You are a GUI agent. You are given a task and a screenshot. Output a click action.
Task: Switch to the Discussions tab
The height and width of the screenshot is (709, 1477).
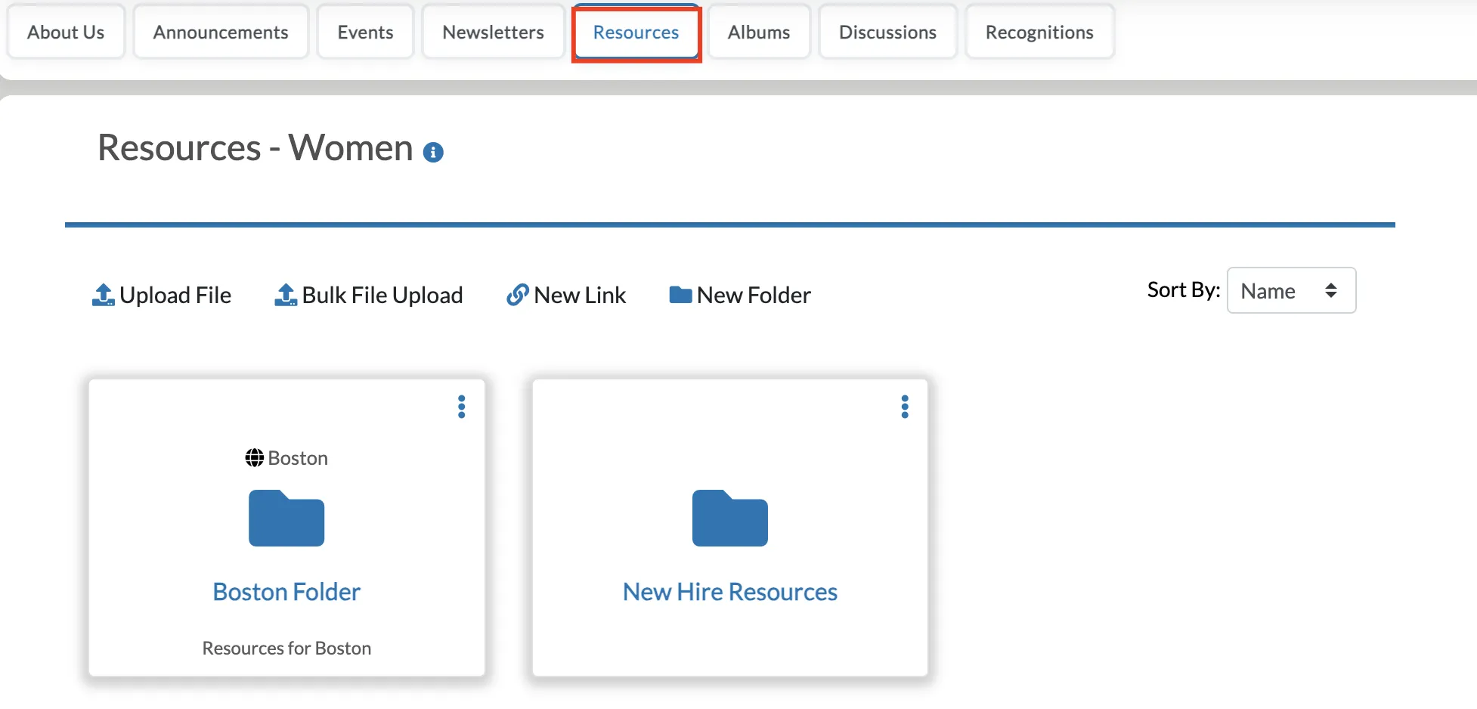[887, 33]
